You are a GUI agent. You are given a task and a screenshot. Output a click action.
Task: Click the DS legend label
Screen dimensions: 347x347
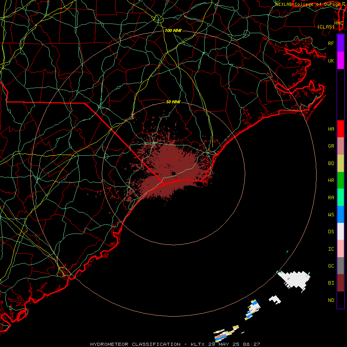click(x=331, y=232)
